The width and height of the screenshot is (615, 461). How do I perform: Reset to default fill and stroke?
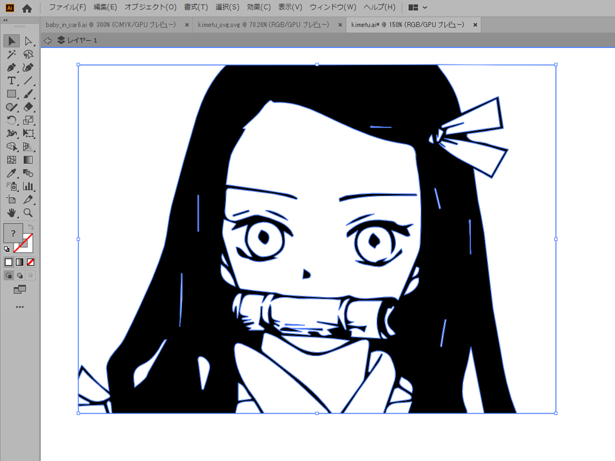[6, 249]
